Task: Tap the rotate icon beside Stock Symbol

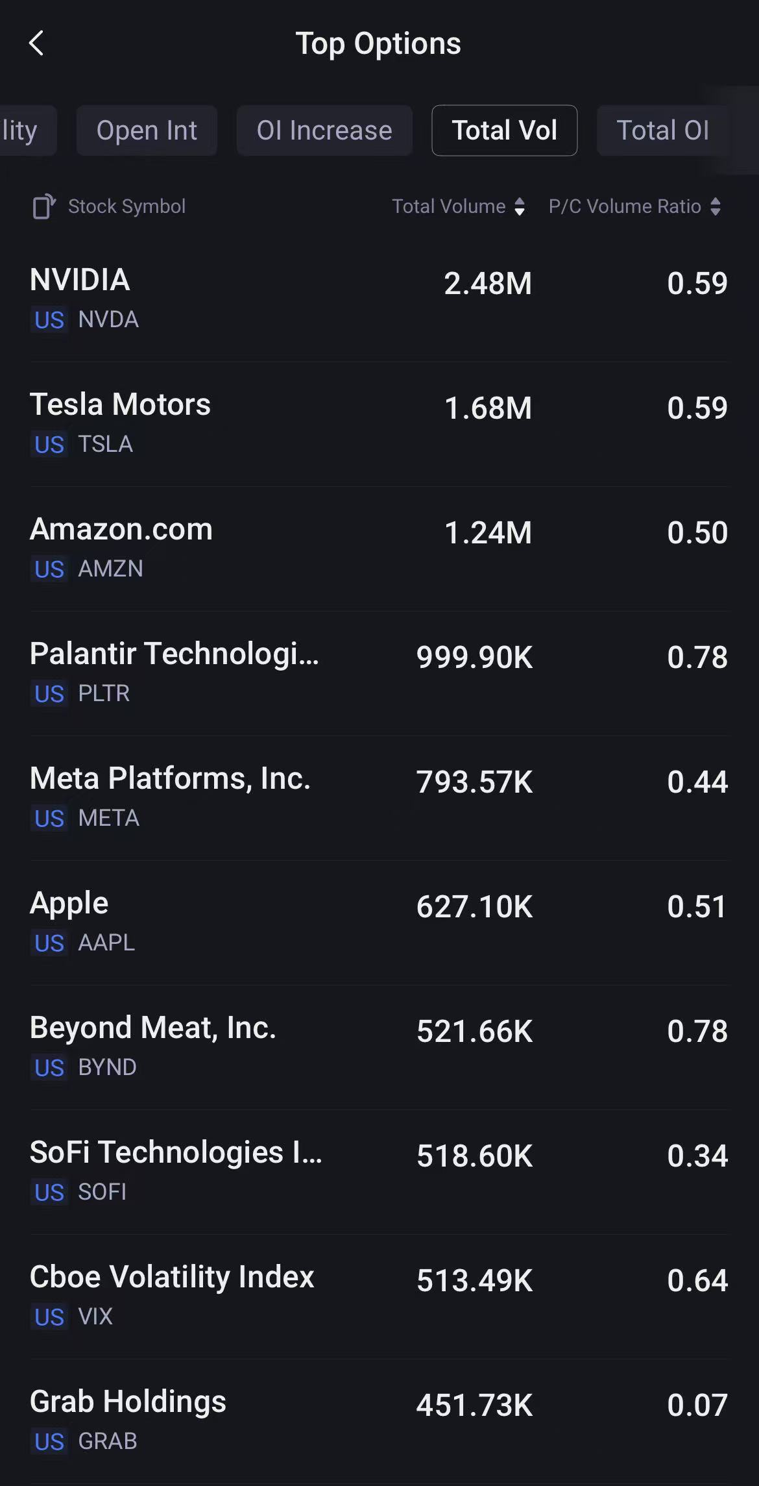Action: click(43, 206)
